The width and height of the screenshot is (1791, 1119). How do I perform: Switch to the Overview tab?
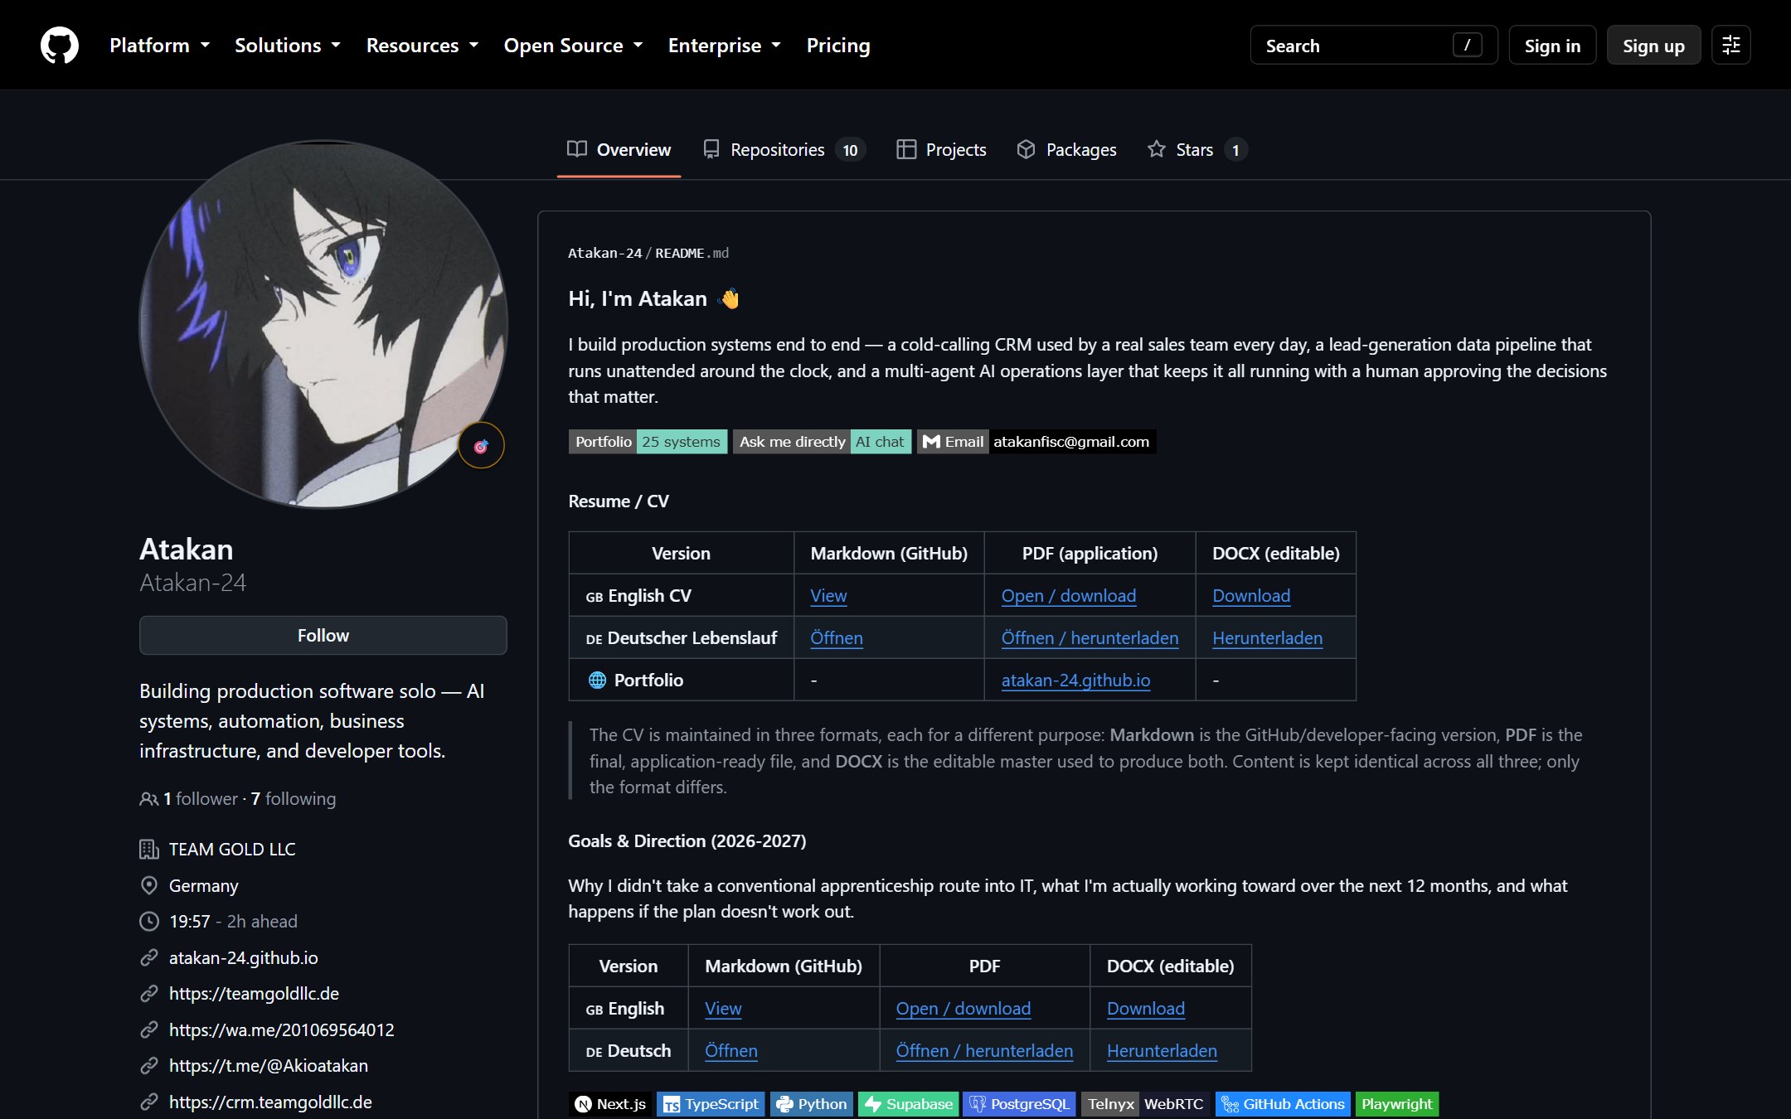619,150
